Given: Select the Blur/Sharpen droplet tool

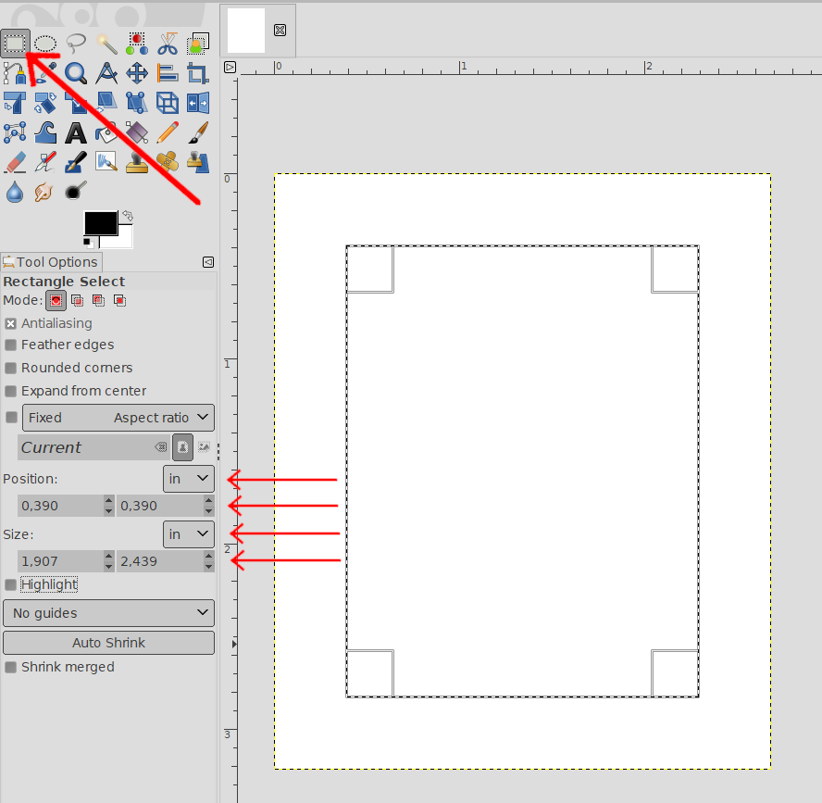Looking at the screenshot, I should (x=15, y=192).
